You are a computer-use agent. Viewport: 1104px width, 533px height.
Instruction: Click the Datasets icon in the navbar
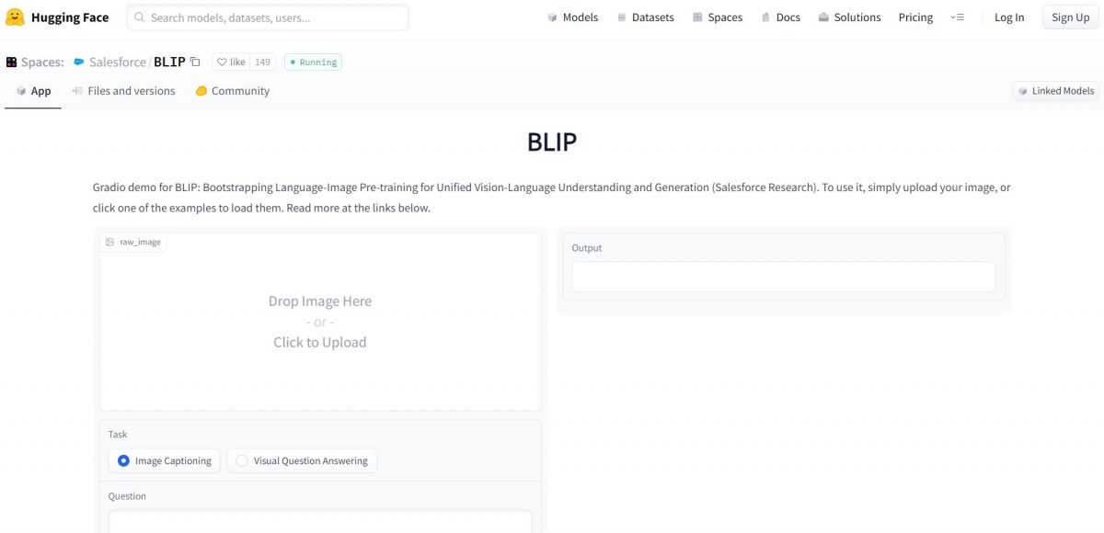click(622, 17)
